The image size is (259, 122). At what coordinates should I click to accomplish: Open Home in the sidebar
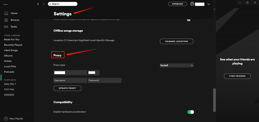point(14,13)
